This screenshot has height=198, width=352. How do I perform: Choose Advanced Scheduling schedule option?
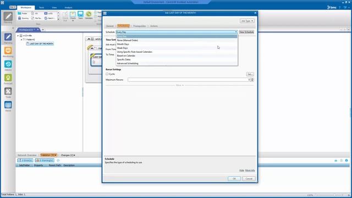[x=177, y=63]
